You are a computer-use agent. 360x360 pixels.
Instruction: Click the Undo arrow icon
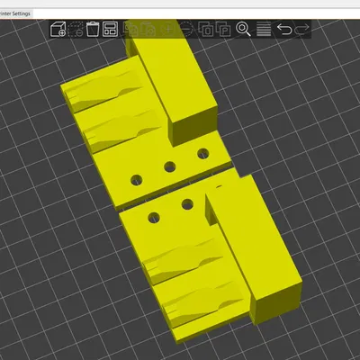[x=283, y=29]
